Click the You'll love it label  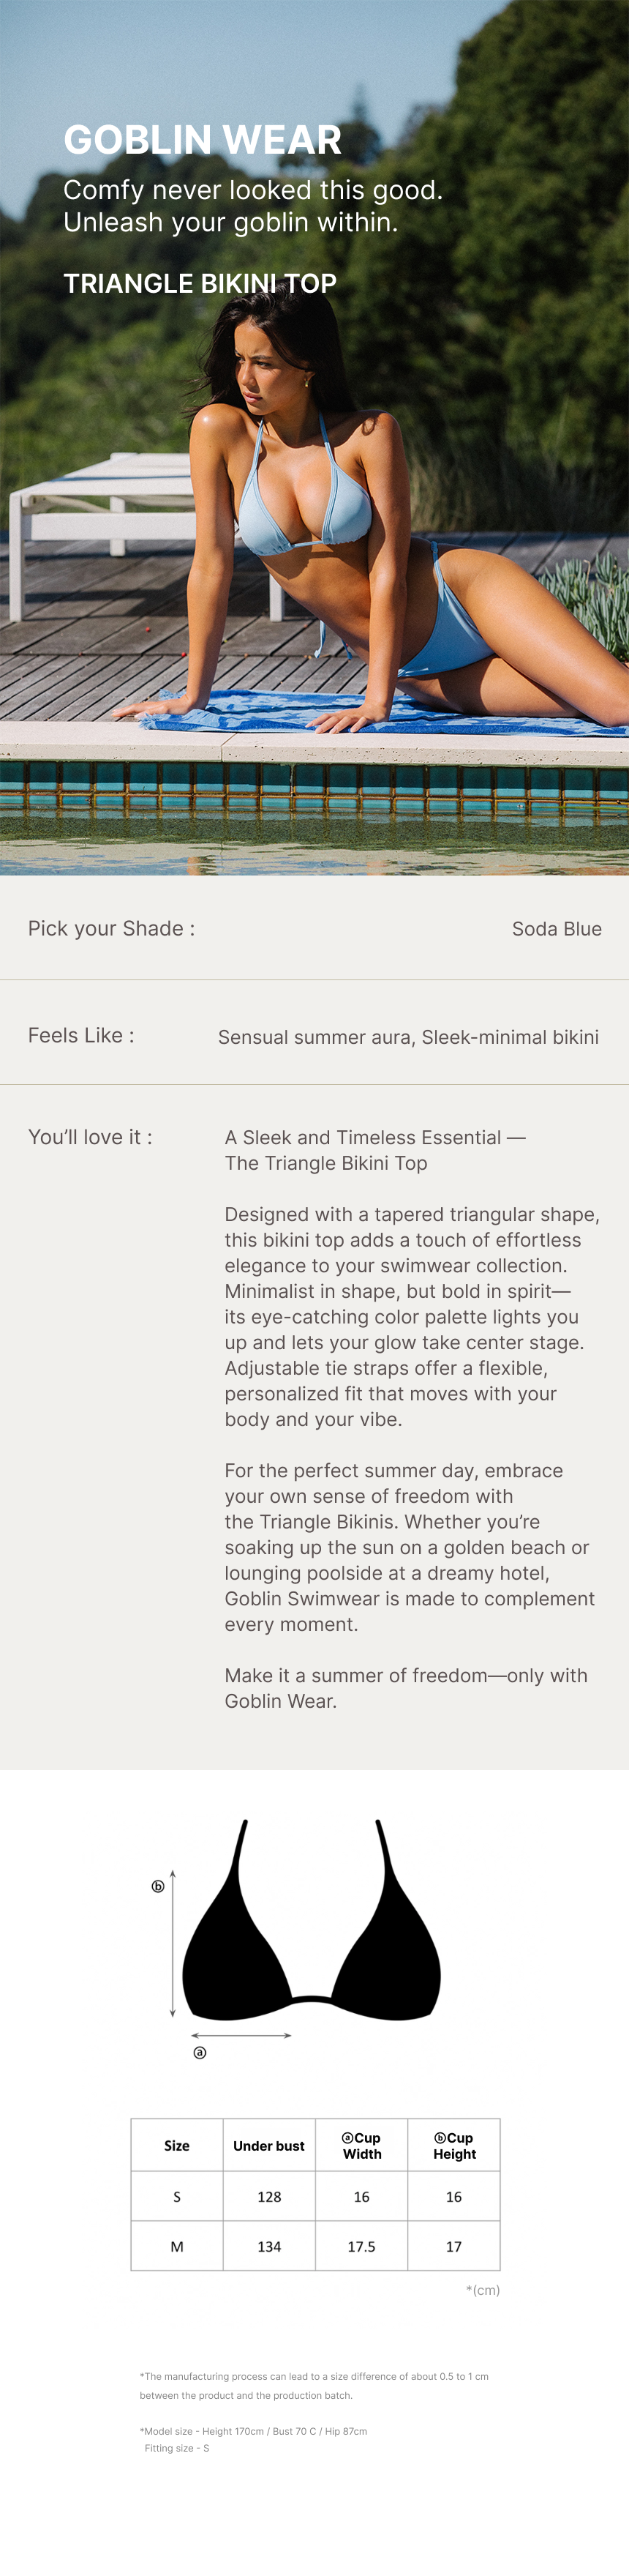[90, 1137]
